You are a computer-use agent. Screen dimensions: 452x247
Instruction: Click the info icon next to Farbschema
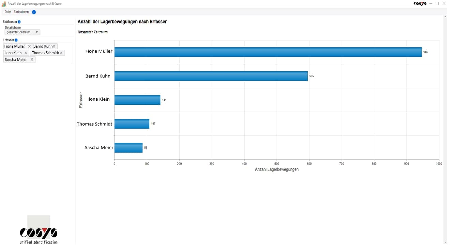pyautogui.click(x=34, y=12)
